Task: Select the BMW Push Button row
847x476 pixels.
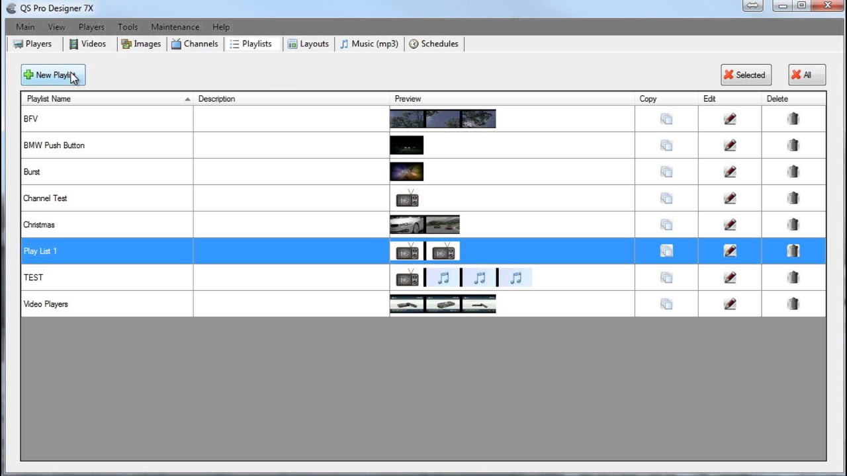Action: pyautogui.click(x=423, y=145)
